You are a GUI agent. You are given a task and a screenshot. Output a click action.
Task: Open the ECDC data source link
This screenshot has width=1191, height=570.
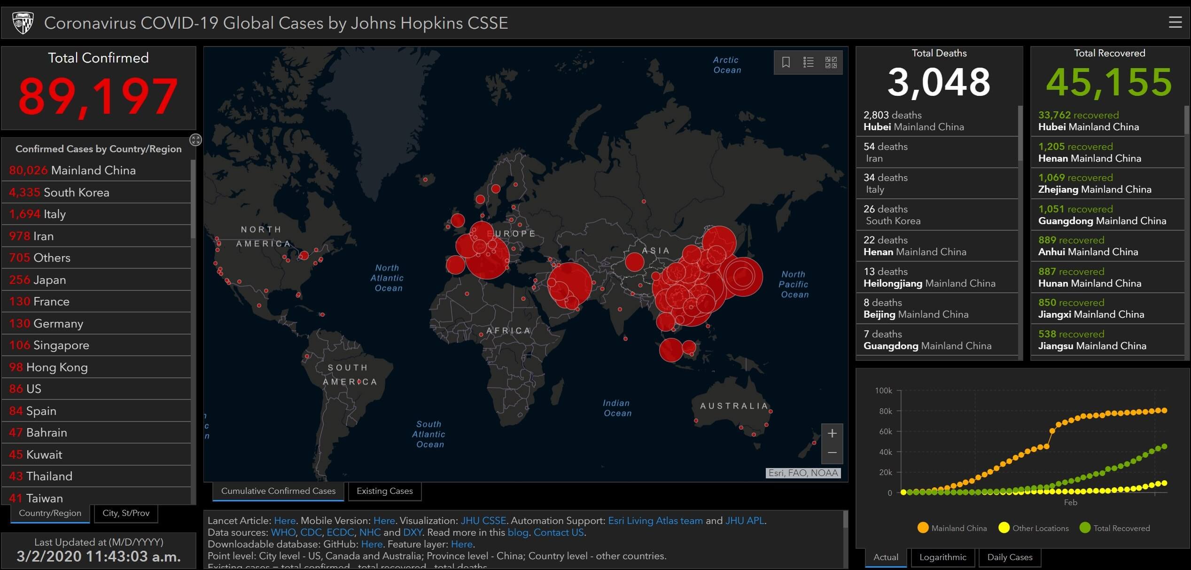pos(341,532)
